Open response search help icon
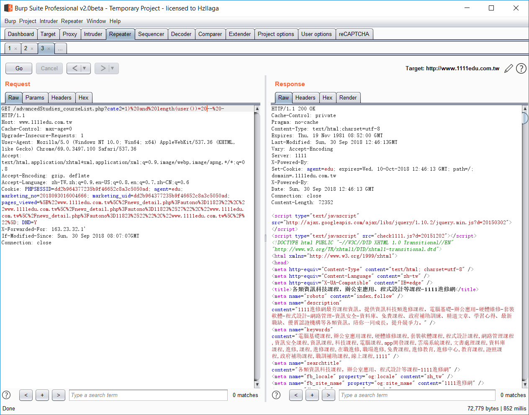529x415 pixels. pos(276,395)
